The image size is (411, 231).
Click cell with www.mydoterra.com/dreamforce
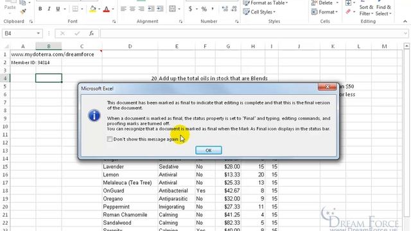pos(53,55)
